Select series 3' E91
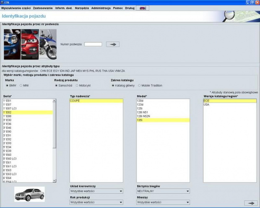The height and width of the screenshot is (208, 260). pos(28,135)
